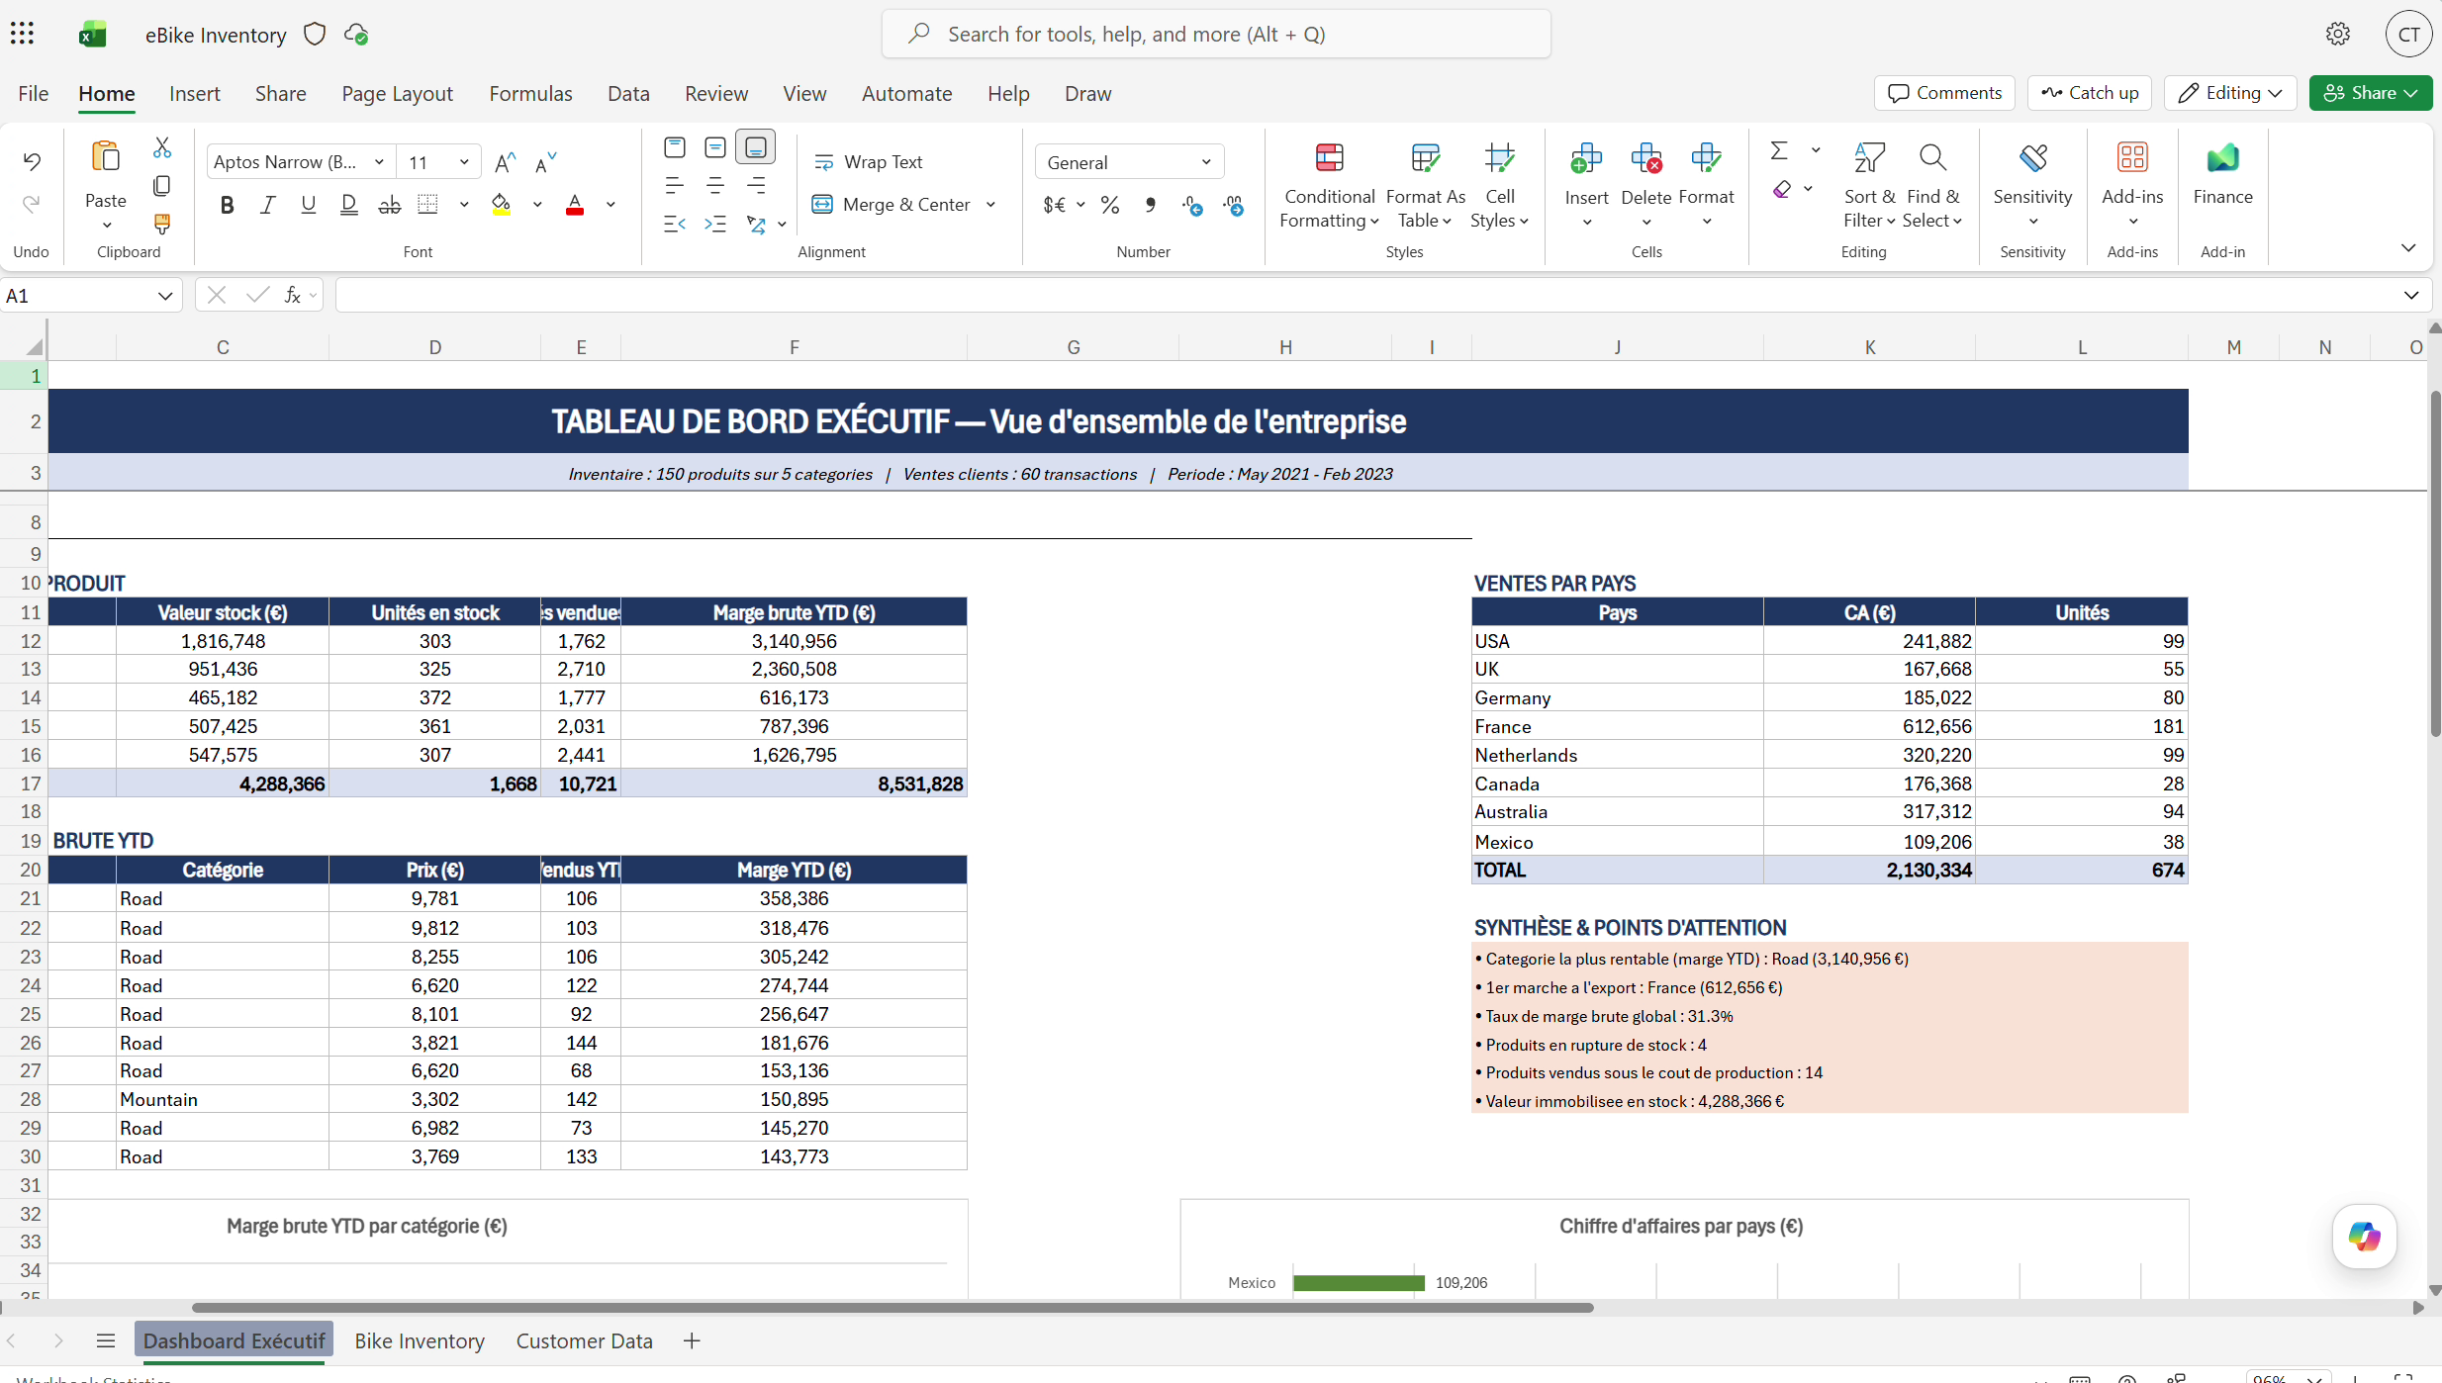Open the Comments pane
Image resolution: width=2442 pixels, height=1383 pixels.
[1944, 93]
